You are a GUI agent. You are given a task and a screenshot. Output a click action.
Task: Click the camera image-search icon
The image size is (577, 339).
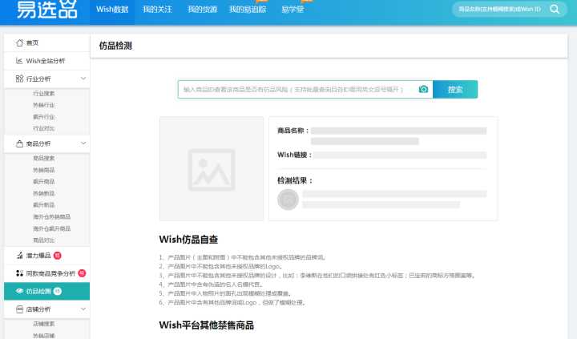[423, 89]
